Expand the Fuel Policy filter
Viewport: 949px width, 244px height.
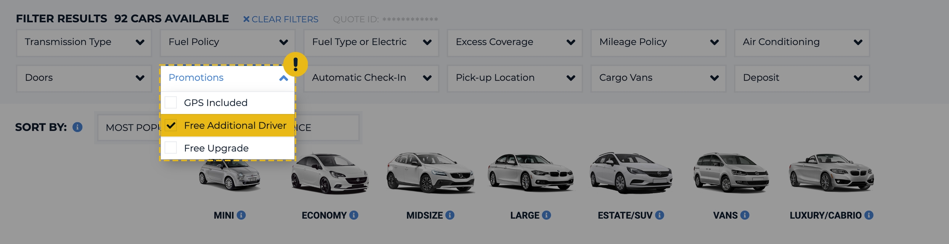pyautogui.click(x=227, y=42)
